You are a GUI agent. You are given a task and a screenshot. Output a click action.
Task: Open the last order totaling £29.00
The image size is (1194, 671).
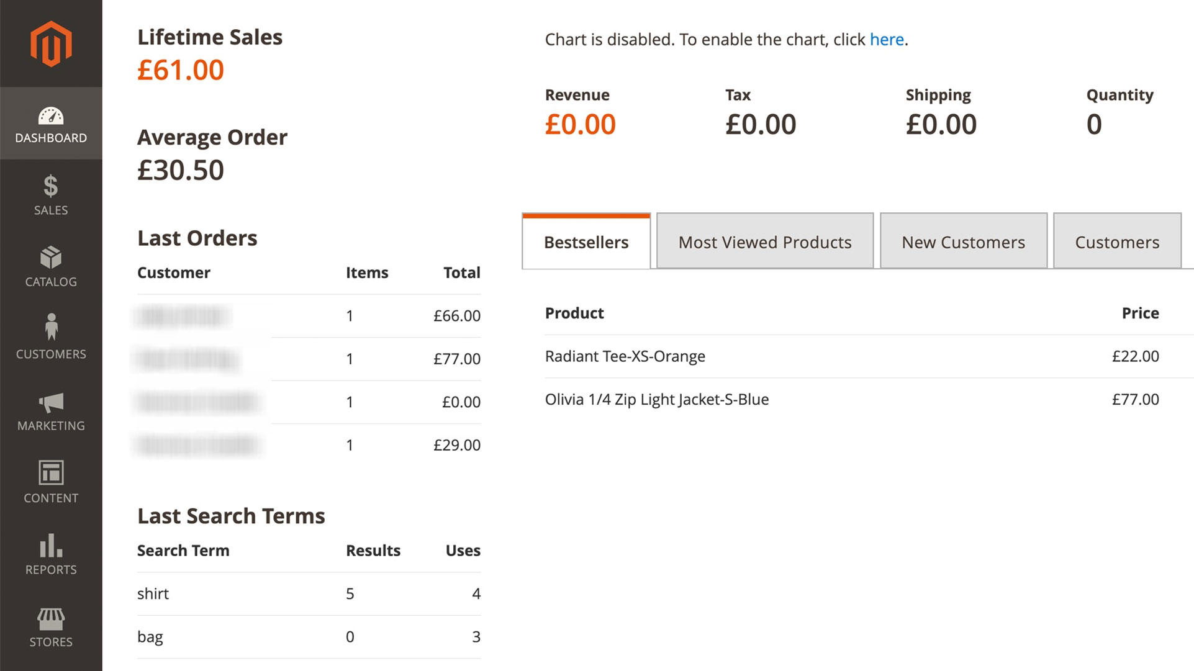[309, 445]
